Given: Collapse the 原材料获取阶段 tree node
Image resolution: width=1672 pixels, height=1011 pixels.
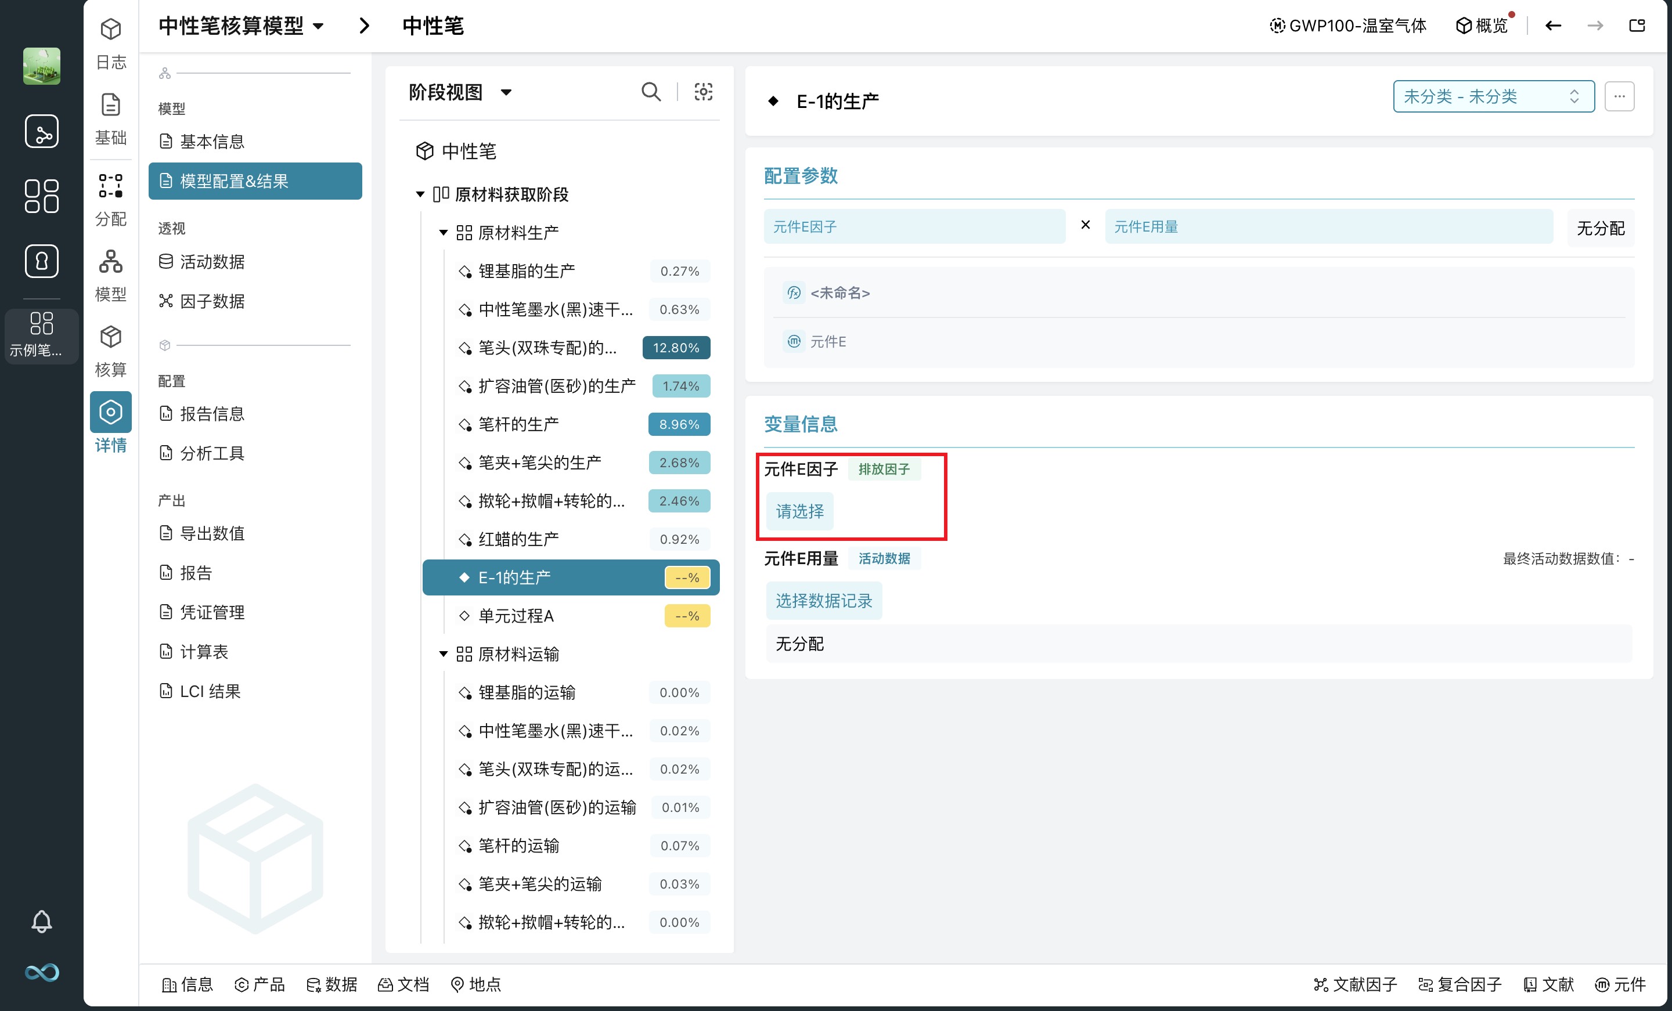Looking at the screenshot, I should 420,195.
